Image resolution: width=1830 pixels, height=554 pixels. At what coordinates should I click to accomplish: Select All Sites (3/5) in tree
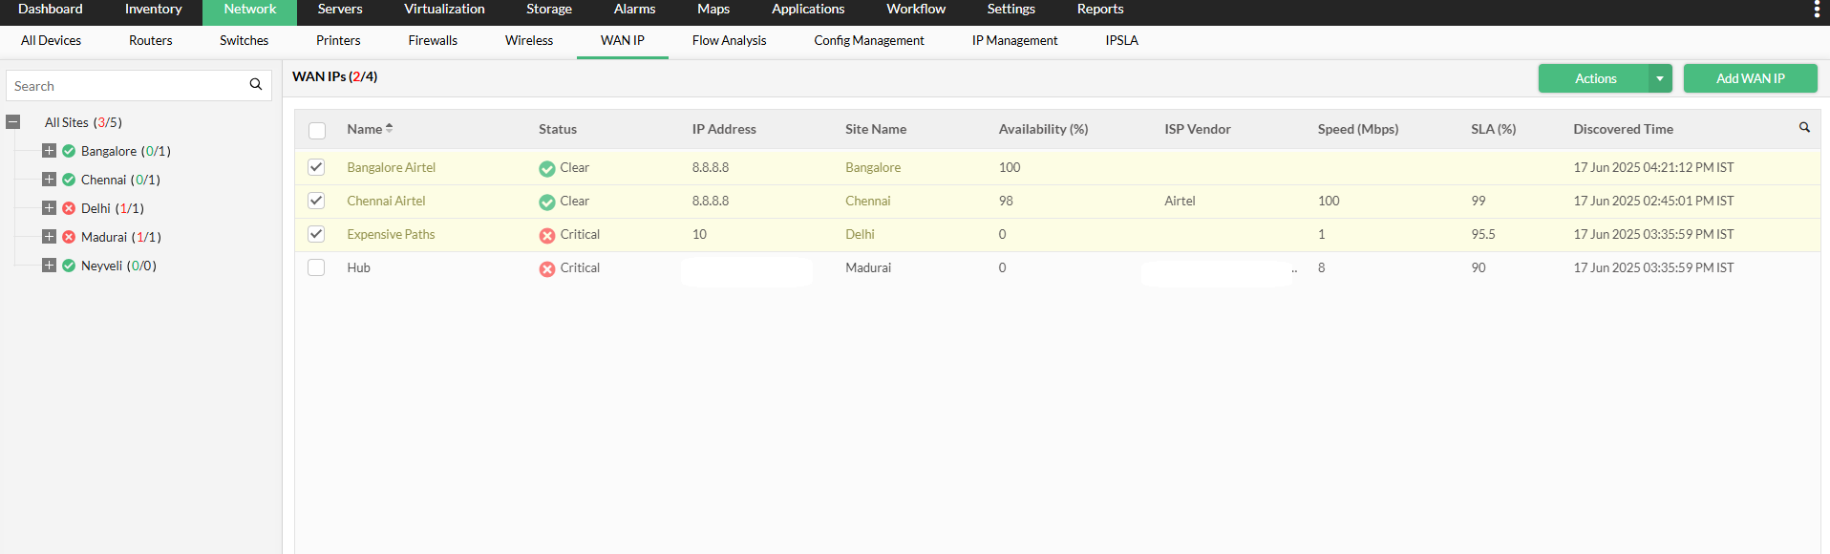tap(83, 122)
